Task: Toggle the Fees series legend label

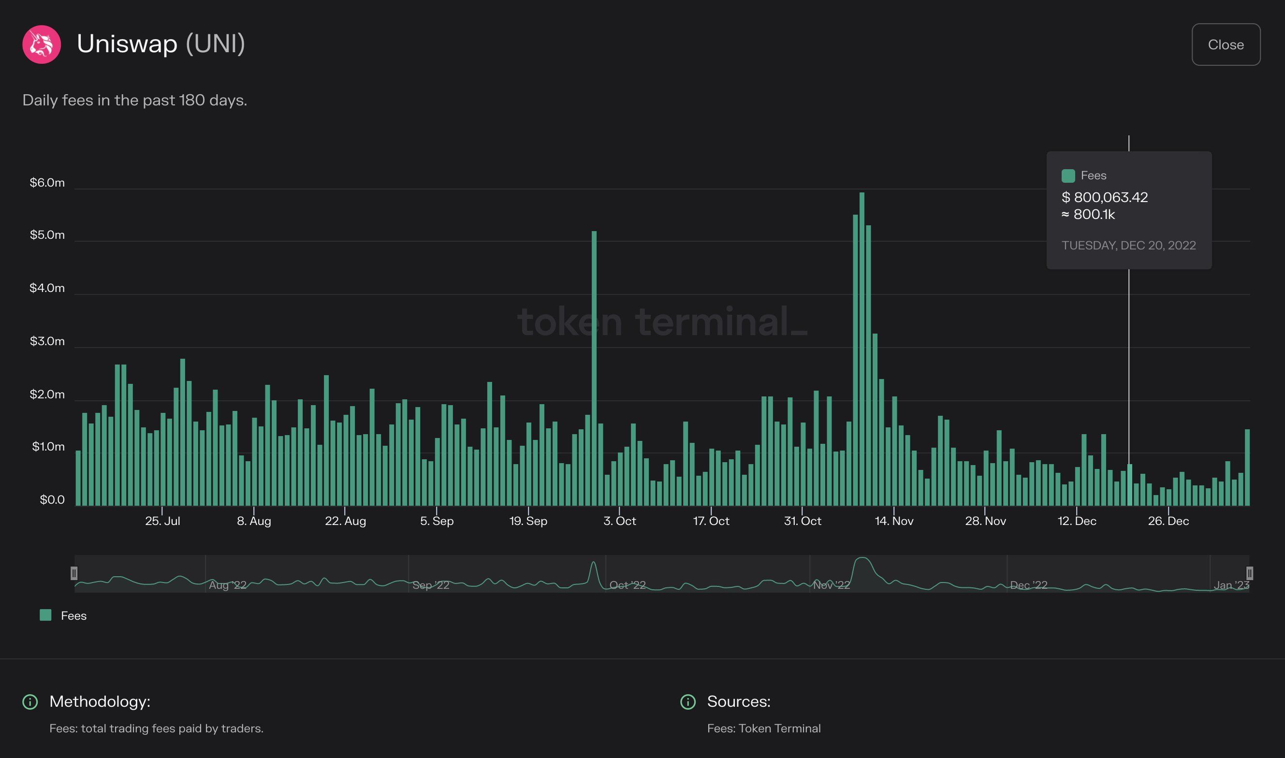Action: click(73, 615)
